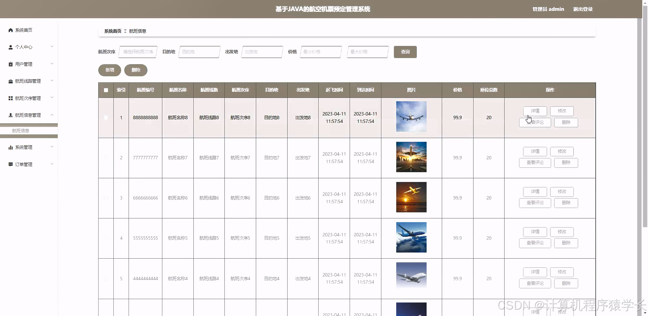Toggle the select-all checkbox in table header

click(106, 90)
